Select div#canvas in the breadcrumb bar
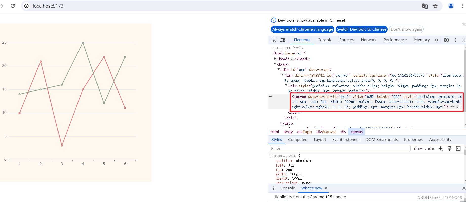466x202 pixels. [326, 132]
